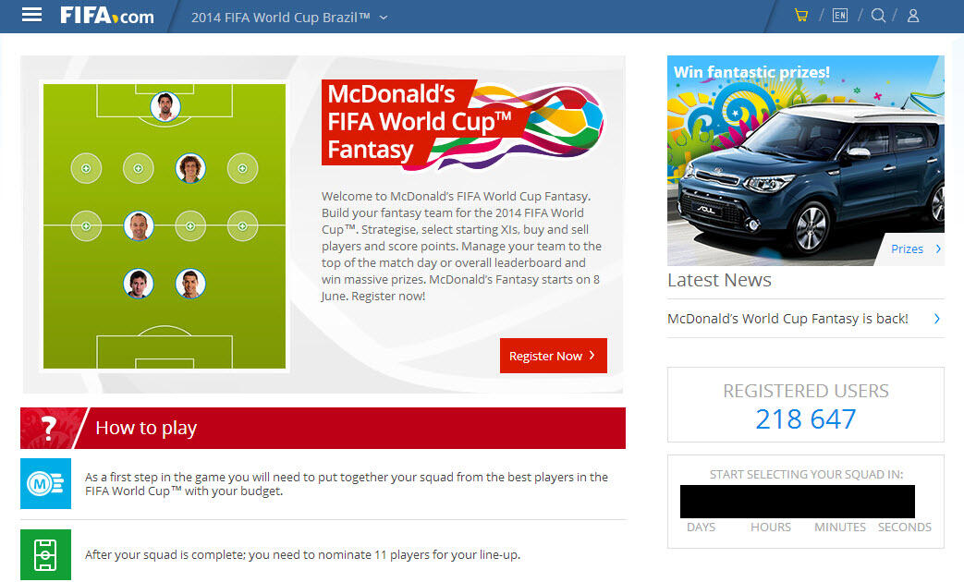Expand the 2014 FIFA World Cup Brazil dropdown arrow
This screenshot has width=964, height=582.
[x=384, y=18]
